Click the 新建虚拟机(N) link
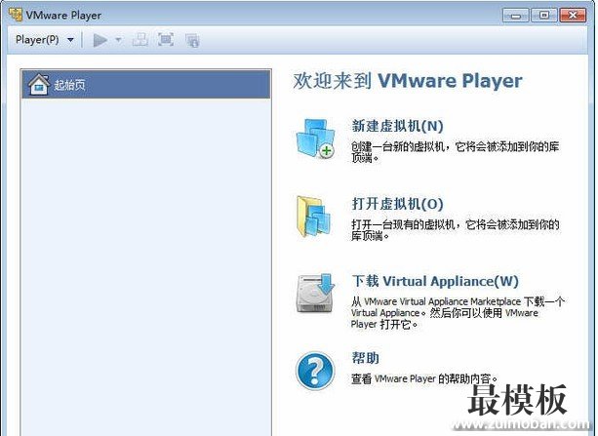This screenshot has height=436, width=598. tap(397, 126)
